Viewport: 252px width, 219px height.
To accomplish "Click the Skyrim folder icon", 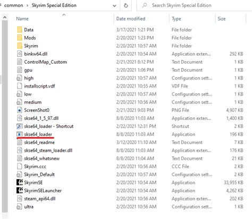I will coord(20,46).
